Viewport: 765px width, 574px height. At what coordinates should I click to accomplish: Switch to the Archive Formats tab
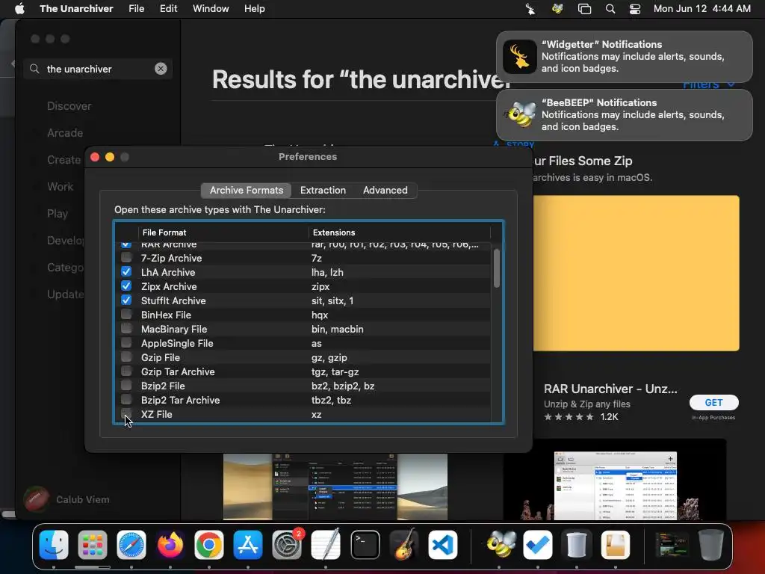[x=247, y=191]
